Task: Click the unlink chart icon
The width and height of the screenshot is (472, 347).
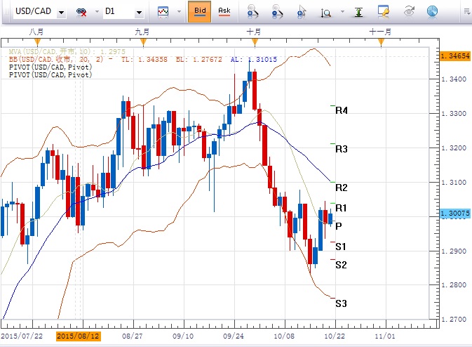Action: (81, 12)
